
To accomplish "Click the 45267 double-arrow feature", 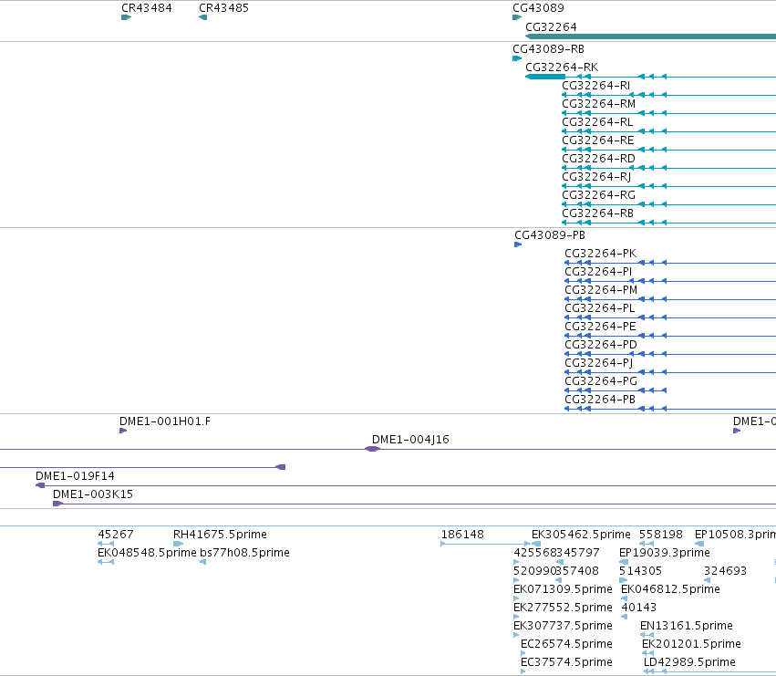I will 106,544.
